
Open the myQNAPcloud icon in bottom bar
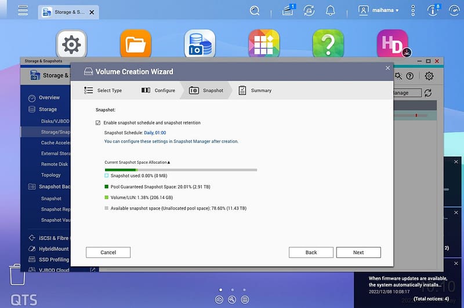tap(219, 300)
